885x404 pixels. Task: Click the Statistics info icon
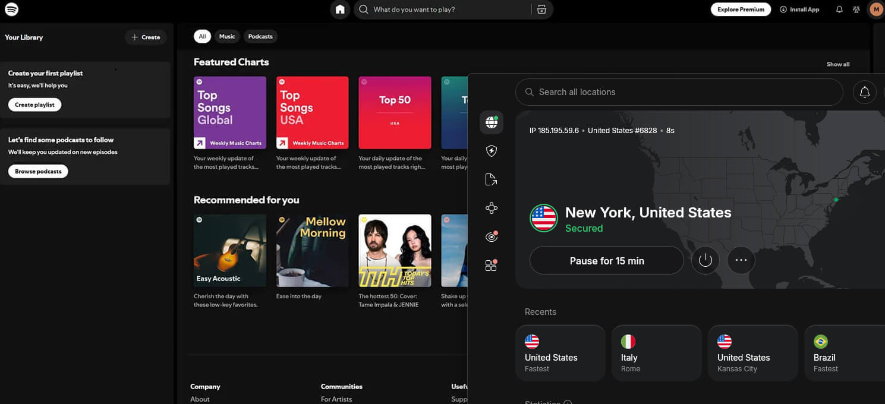(x=568, y=402)
